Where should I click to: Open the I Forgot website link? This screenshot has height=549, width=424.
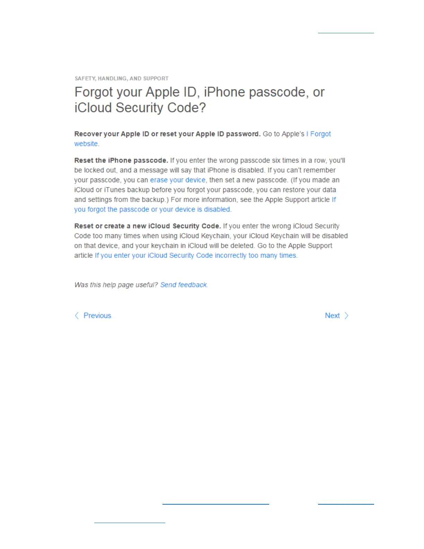click(203, 139)
